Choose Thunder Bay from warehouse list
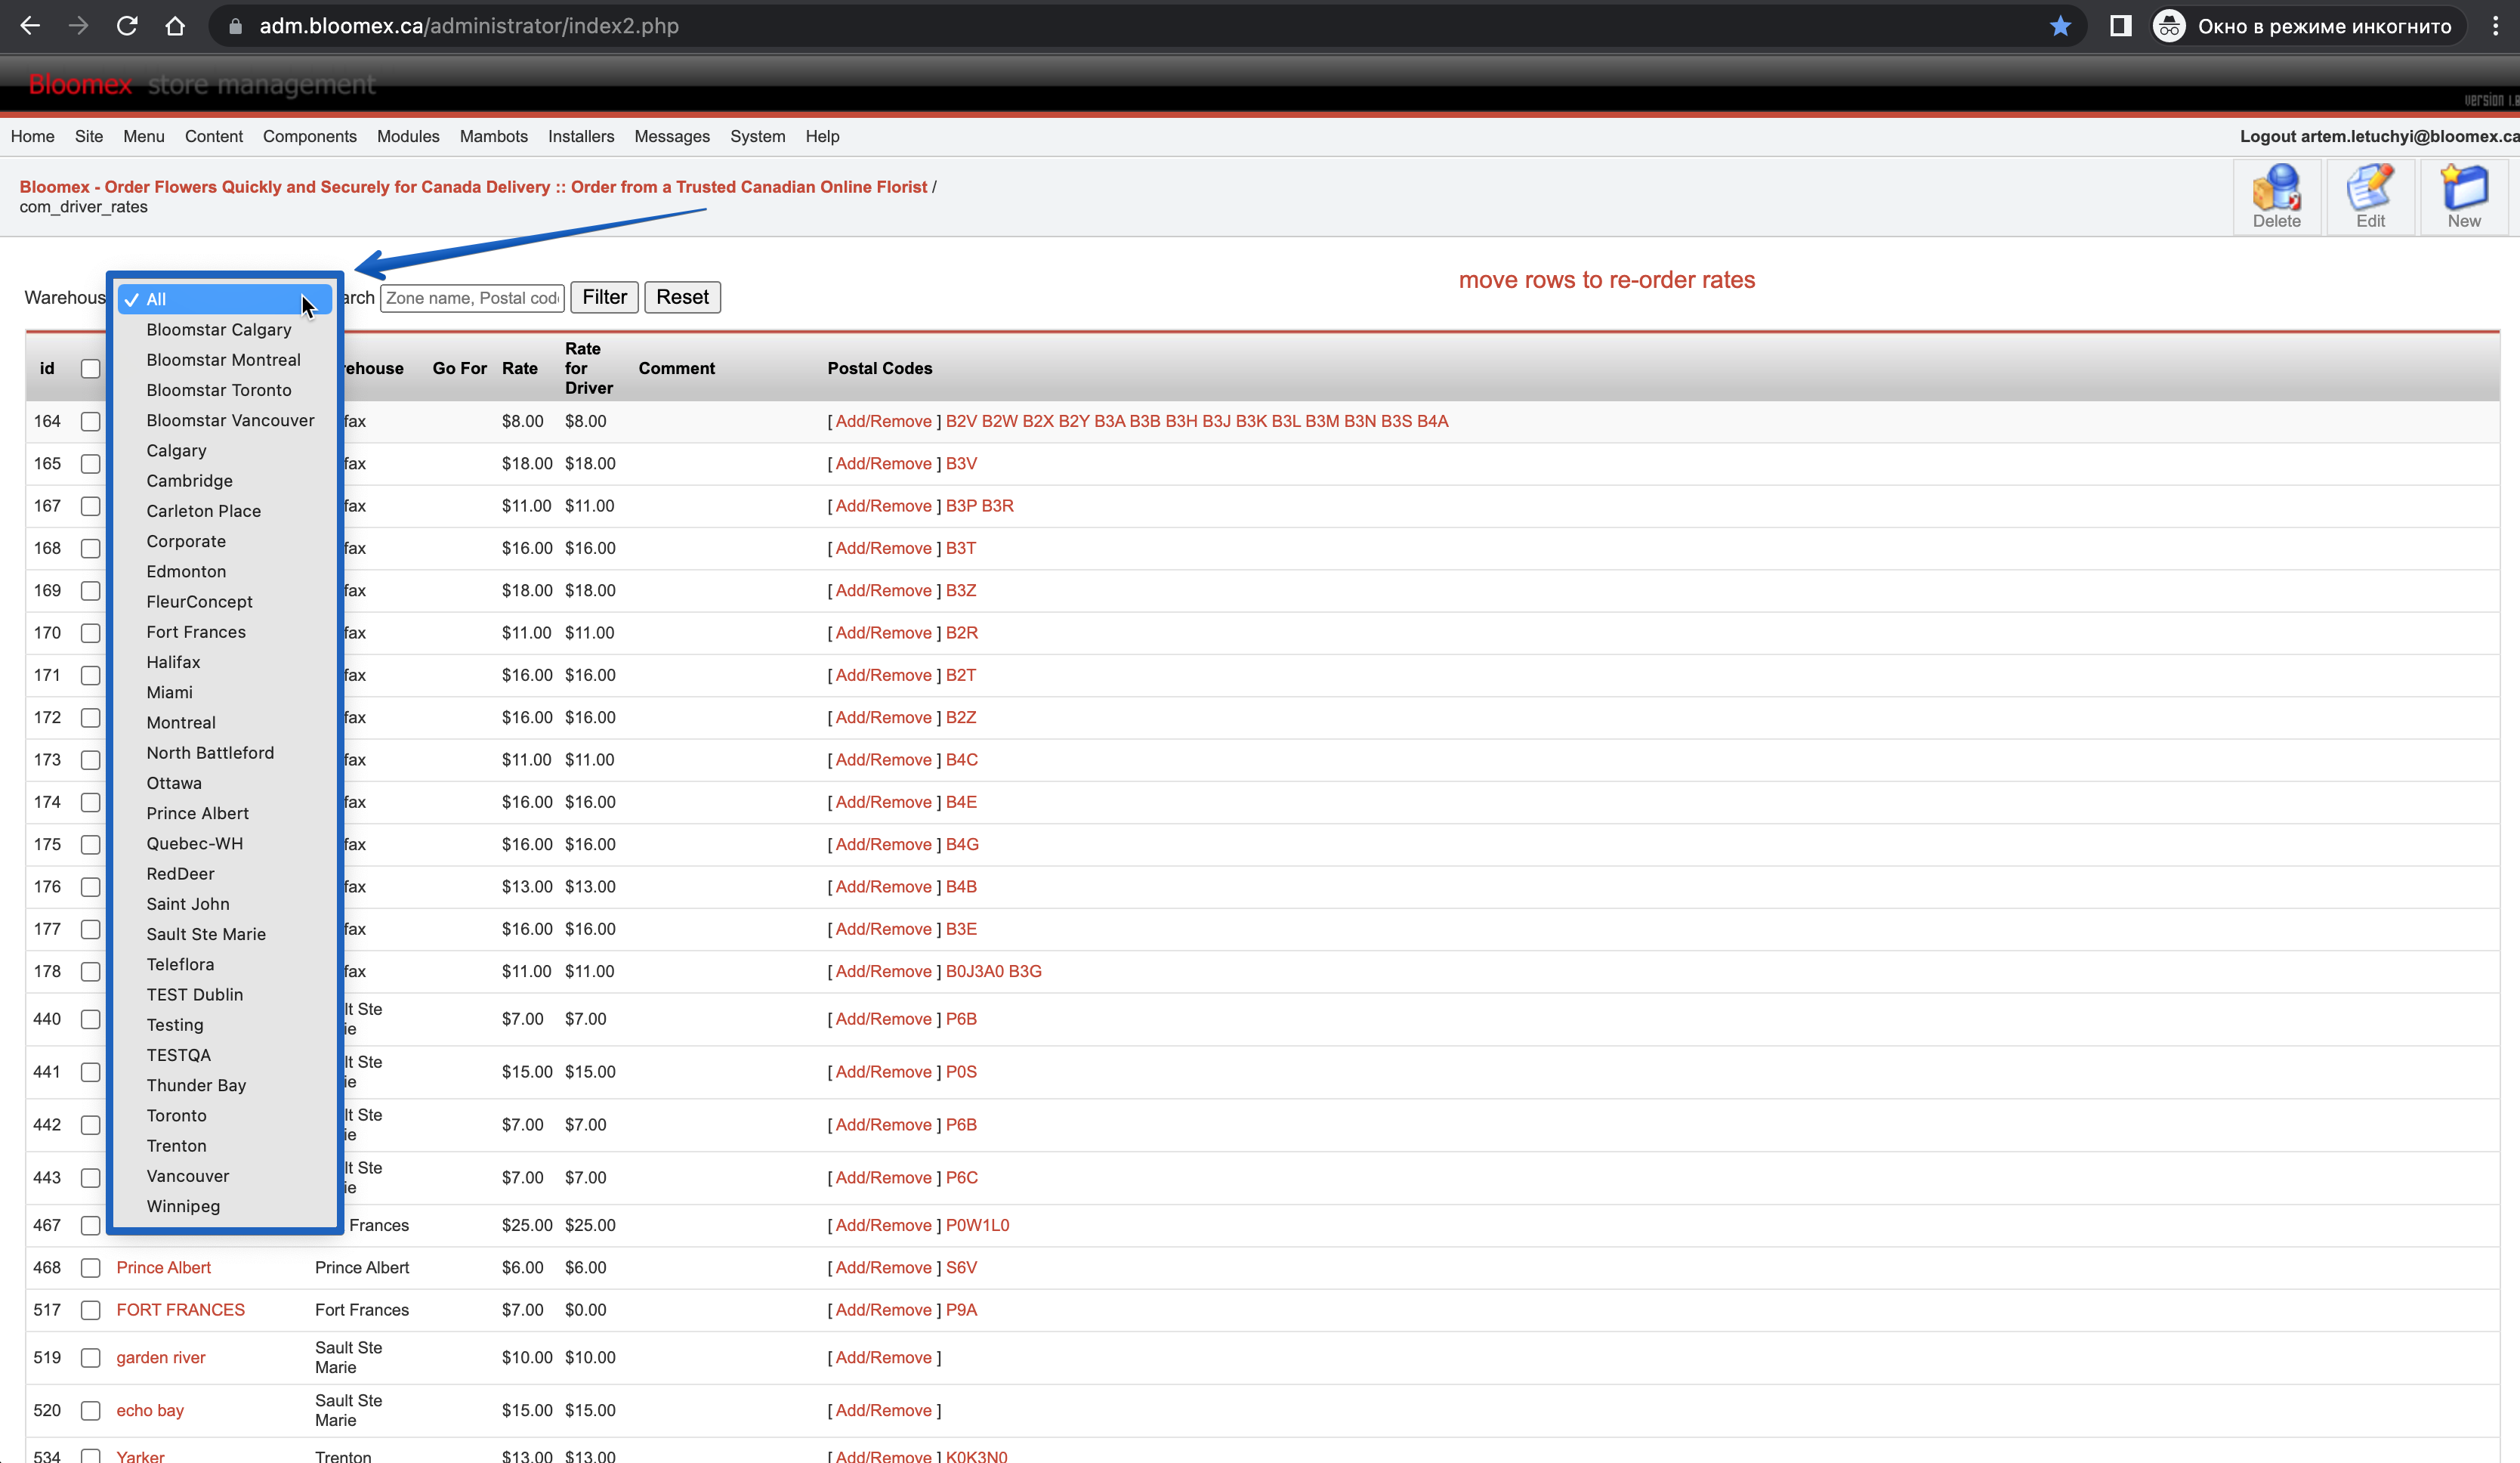Screen dimensions: 2520x1463 [225, 1084]
